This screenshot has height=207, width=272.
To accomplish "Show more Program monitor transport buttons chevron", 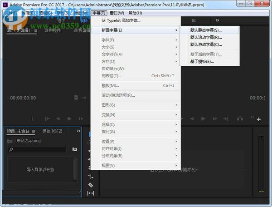I will point(253,117).
